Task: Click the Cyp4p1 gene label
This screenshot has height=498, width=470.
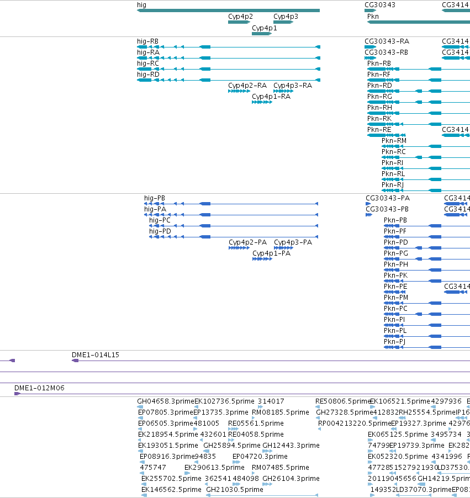Action: [265, 28]
